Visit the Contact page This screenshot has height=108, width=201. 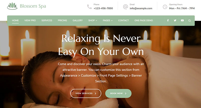(123, 21)
